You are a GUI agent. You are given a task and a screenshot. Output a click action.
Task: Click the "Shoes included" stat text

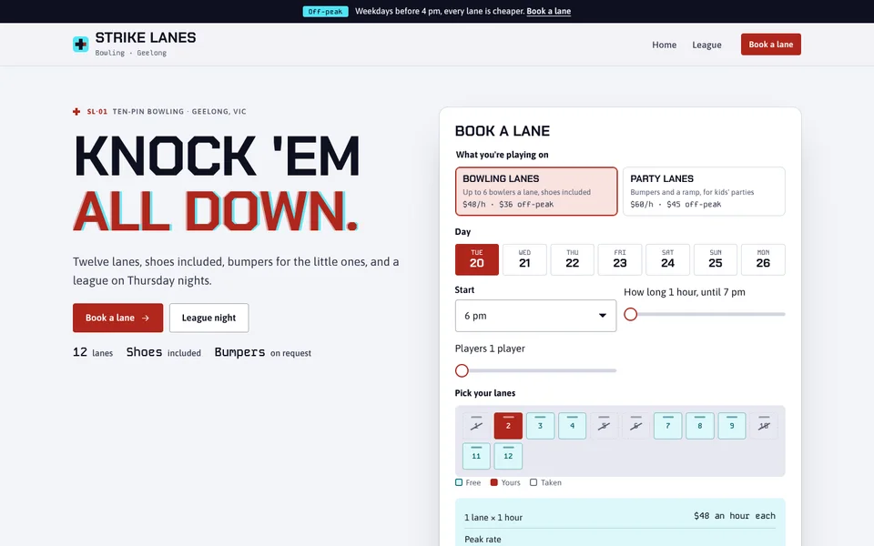point(163,352)
